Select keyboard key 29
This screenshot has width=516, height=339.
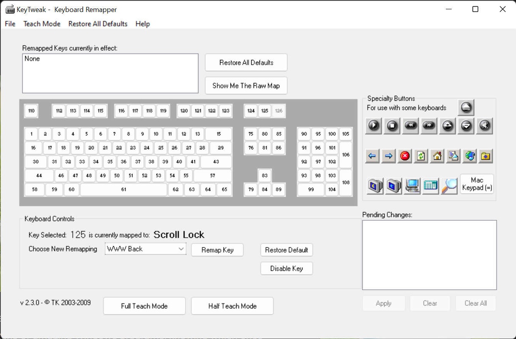pyautogui.click(x=221, y=148)
